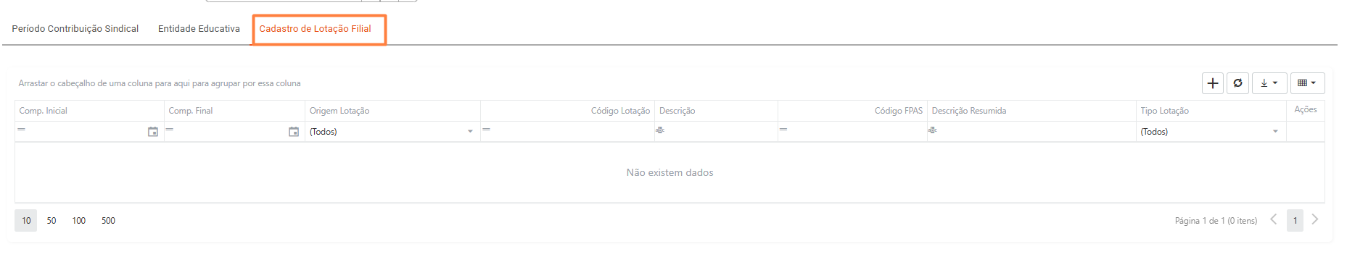Set page size to 100

pos(78,221)
